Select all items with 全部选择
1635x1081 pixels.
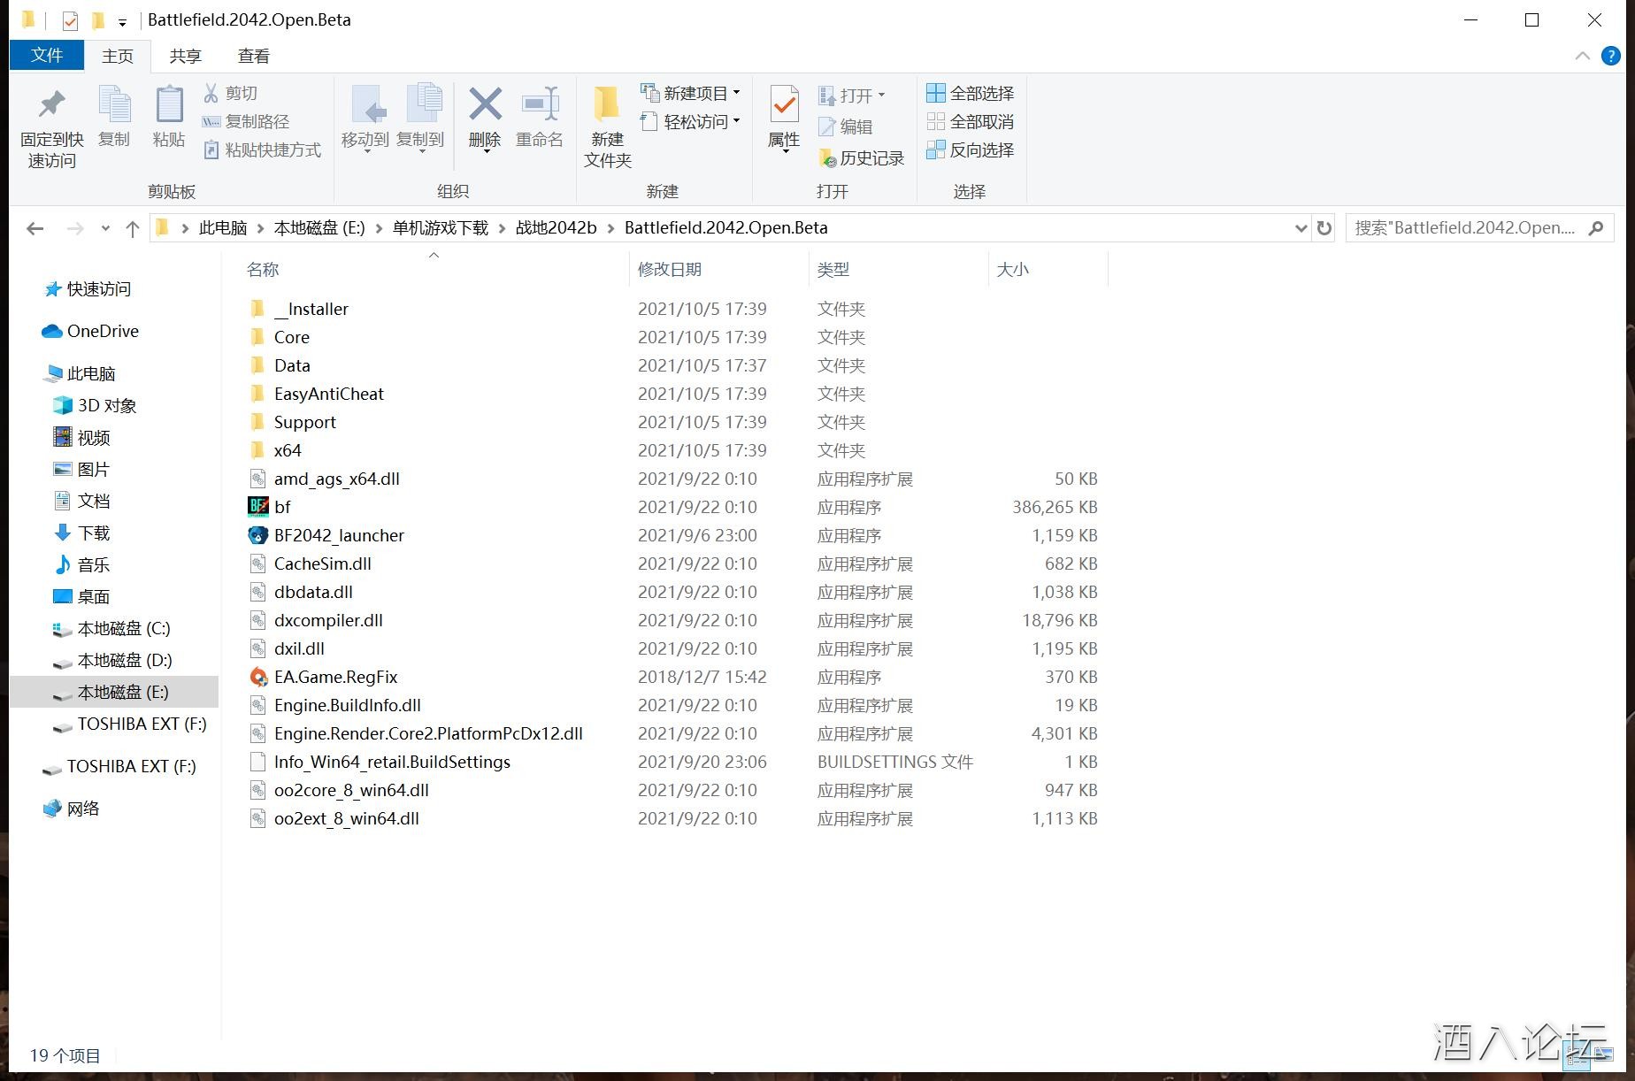tap(971, 93)
